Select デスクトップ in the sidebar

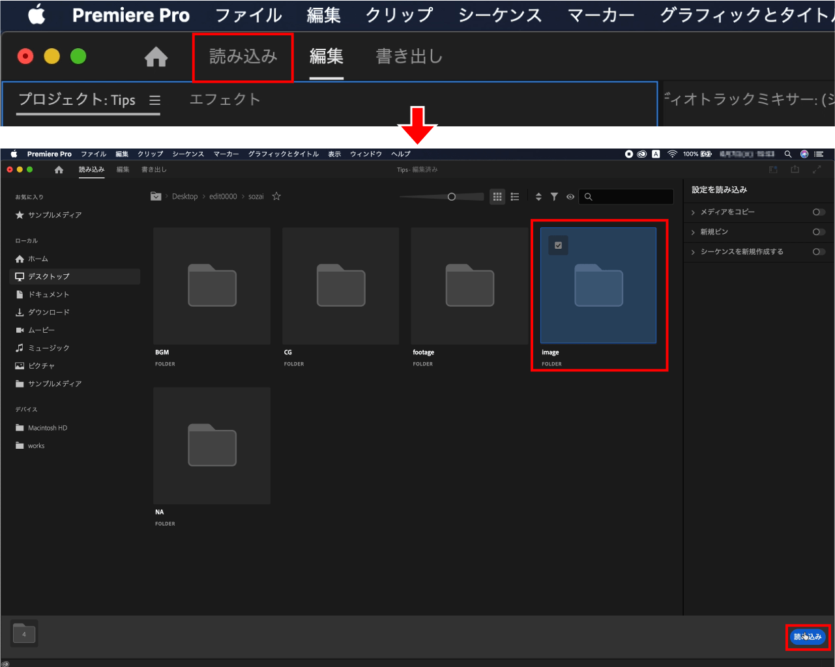click(x=75, y=276)
